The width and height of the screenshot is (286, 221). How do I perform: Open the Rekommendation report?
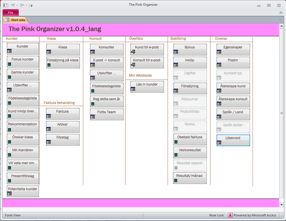[x=23, y=126]
